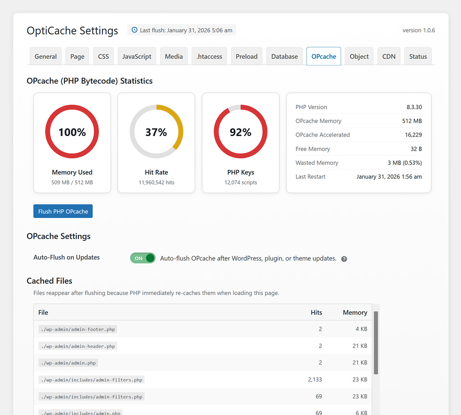
Task: Click the Hits column header
Action: [316, 312]
